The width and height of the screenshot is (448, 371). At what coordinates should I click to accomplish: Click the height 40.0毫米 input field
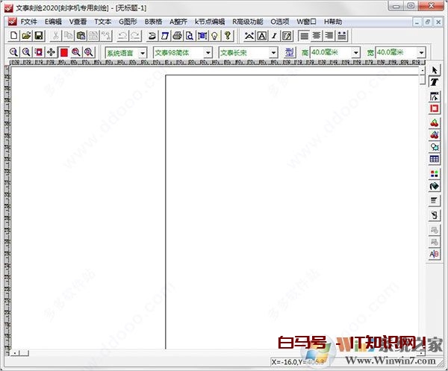point(330,53)
